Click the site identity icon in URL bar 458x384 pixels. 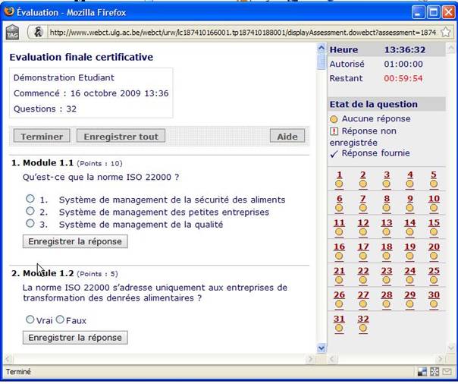(x=38, y=32)
